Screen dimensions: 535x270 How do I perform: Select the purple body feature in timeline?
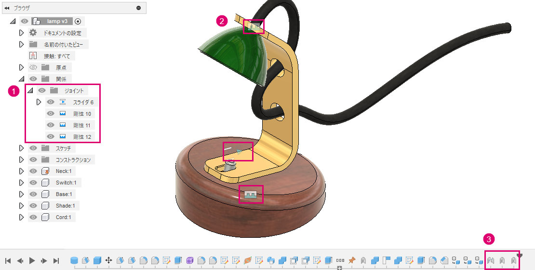coord(190,260)
